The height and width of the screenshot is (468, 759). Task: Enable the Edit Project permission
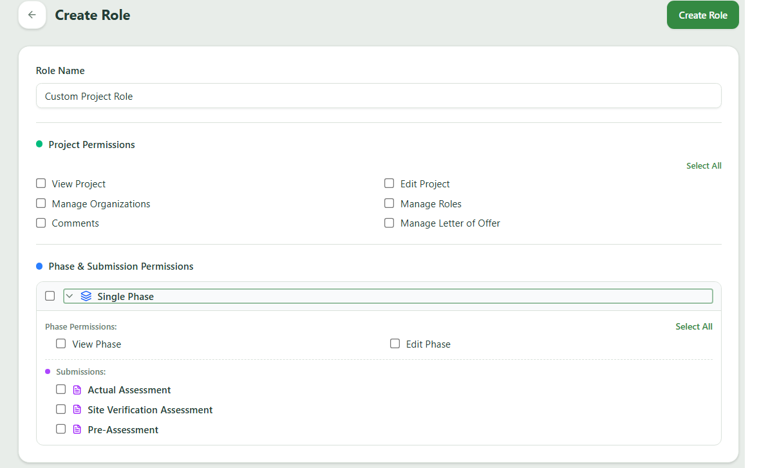tap(389, 183)
